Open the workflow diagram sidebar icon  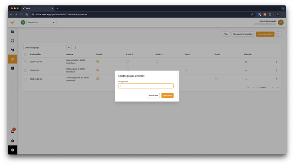coord(13,50)
